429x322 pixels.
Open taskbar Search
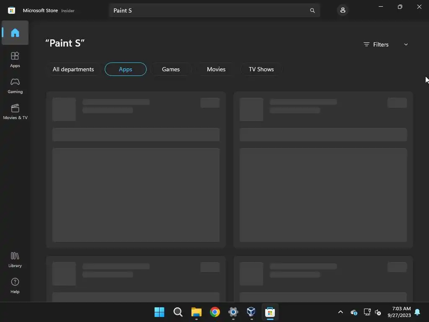tap(178, 312)
